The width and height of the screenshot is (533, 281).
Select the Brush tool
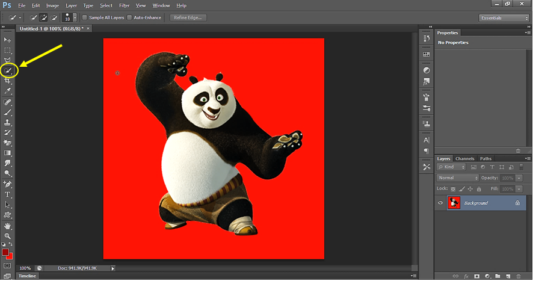[7, 113]
